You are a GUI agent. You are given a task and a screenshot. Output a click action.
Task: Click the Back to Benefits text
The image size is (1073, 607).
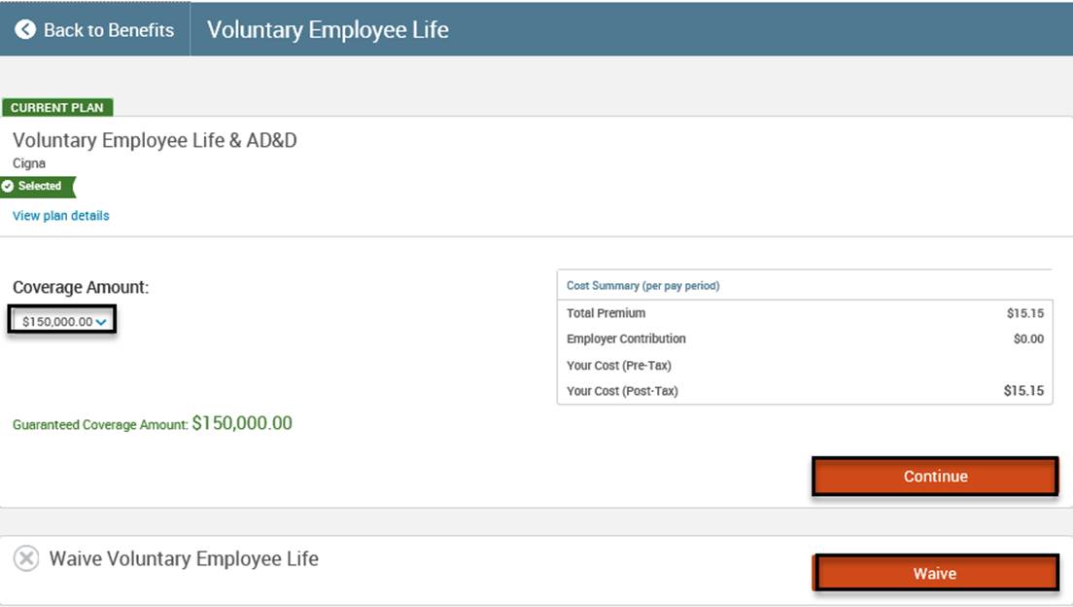pos(108,30)
